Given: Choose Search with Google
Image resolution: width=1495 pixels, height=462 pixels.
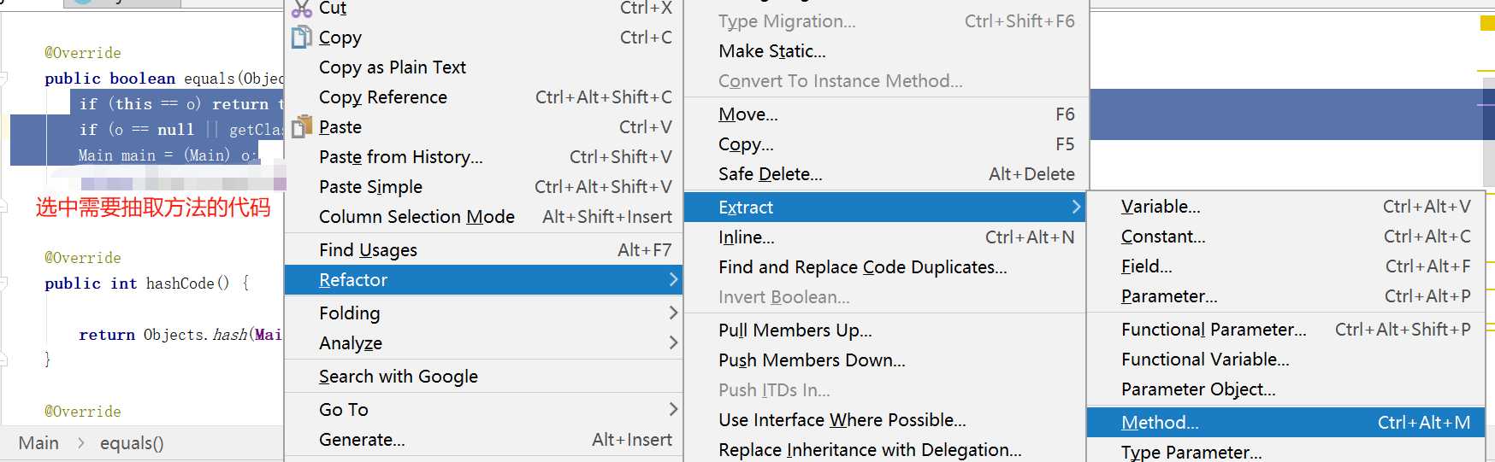Looking at the screenshot, I should [x=398, y=377].
